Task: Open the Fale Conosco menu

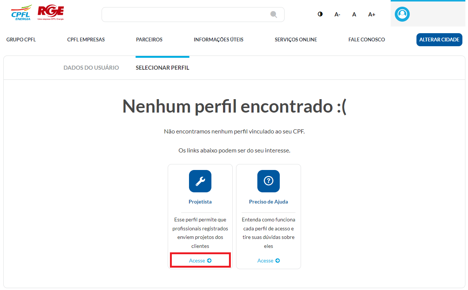Action: point(366,40)
